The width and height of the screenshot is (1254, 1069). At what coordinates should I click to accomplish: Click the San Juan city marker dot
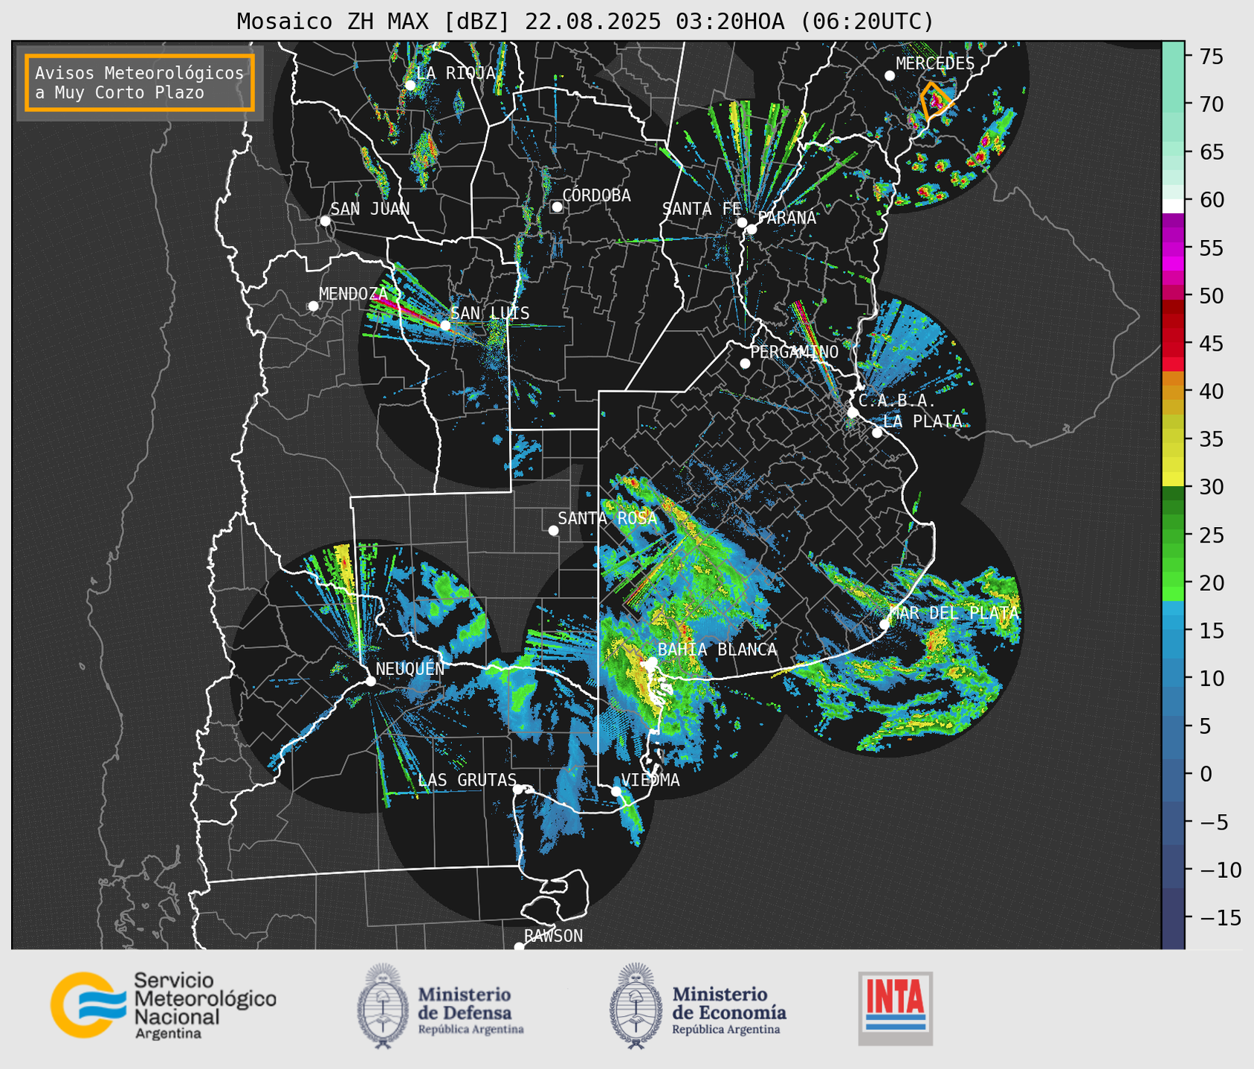(x=325, y=221)
